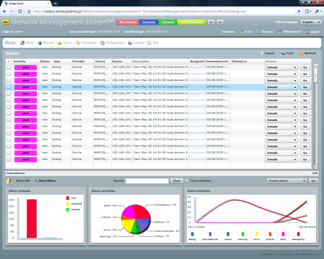This screenshot has height=259, width=324.
Task: Switch to the Intranet tab
Action: click(168, 22)
